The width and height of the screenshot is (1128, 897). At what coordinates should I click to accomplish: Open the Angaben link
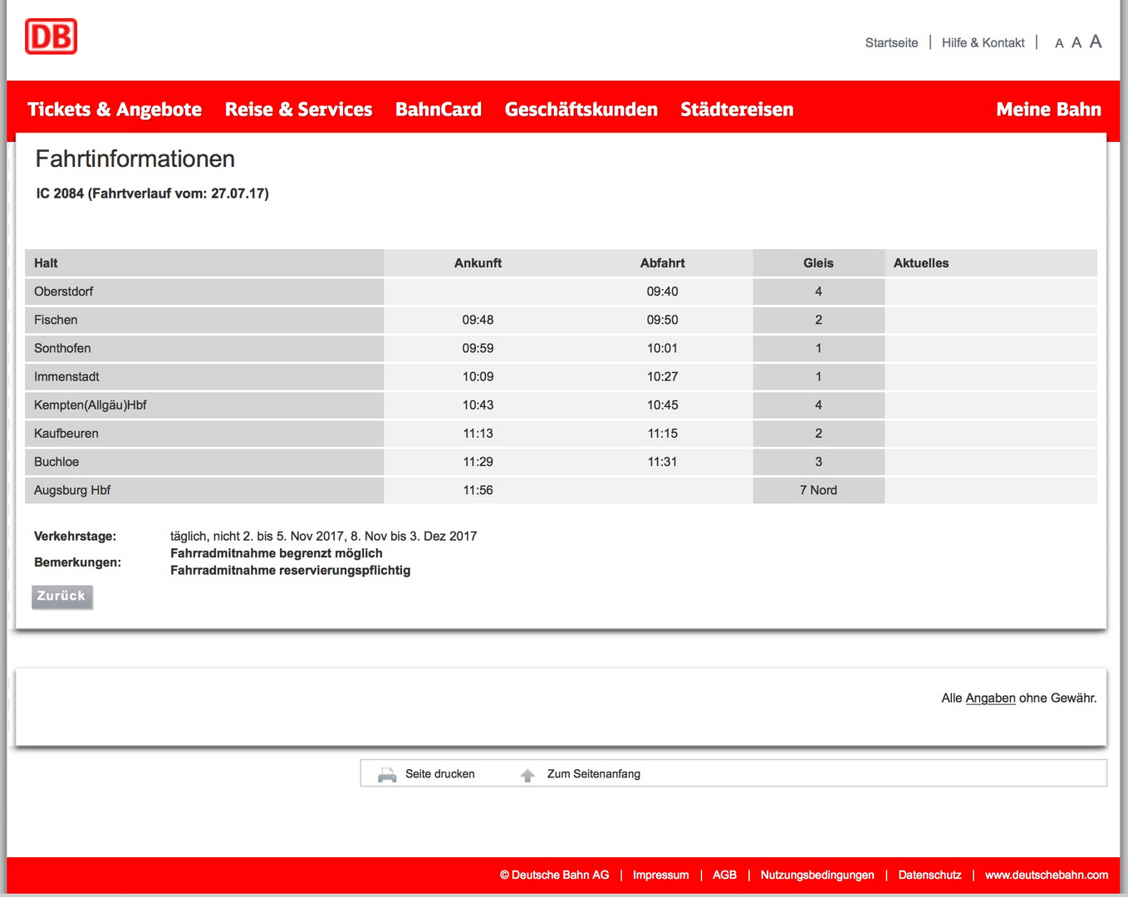(x=990, y=698)
